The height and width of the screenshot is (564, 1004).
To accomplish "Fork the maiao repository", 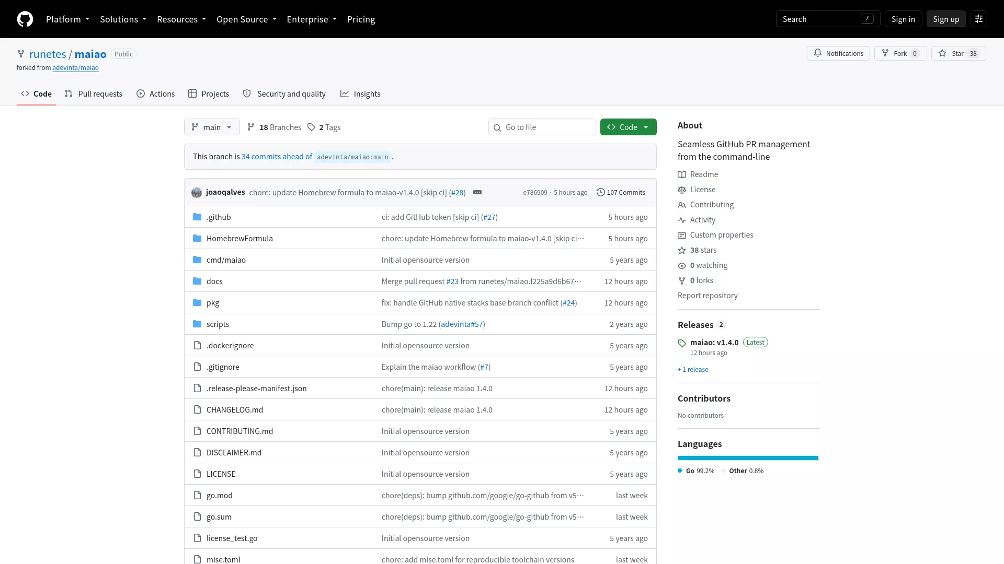I will 900,53.
